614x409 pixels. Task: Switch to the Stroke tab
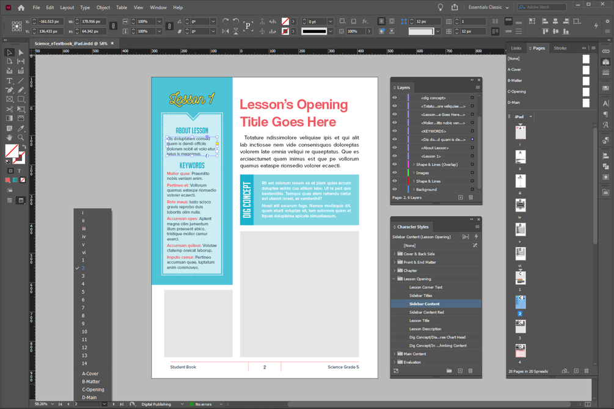click(560, 48)
